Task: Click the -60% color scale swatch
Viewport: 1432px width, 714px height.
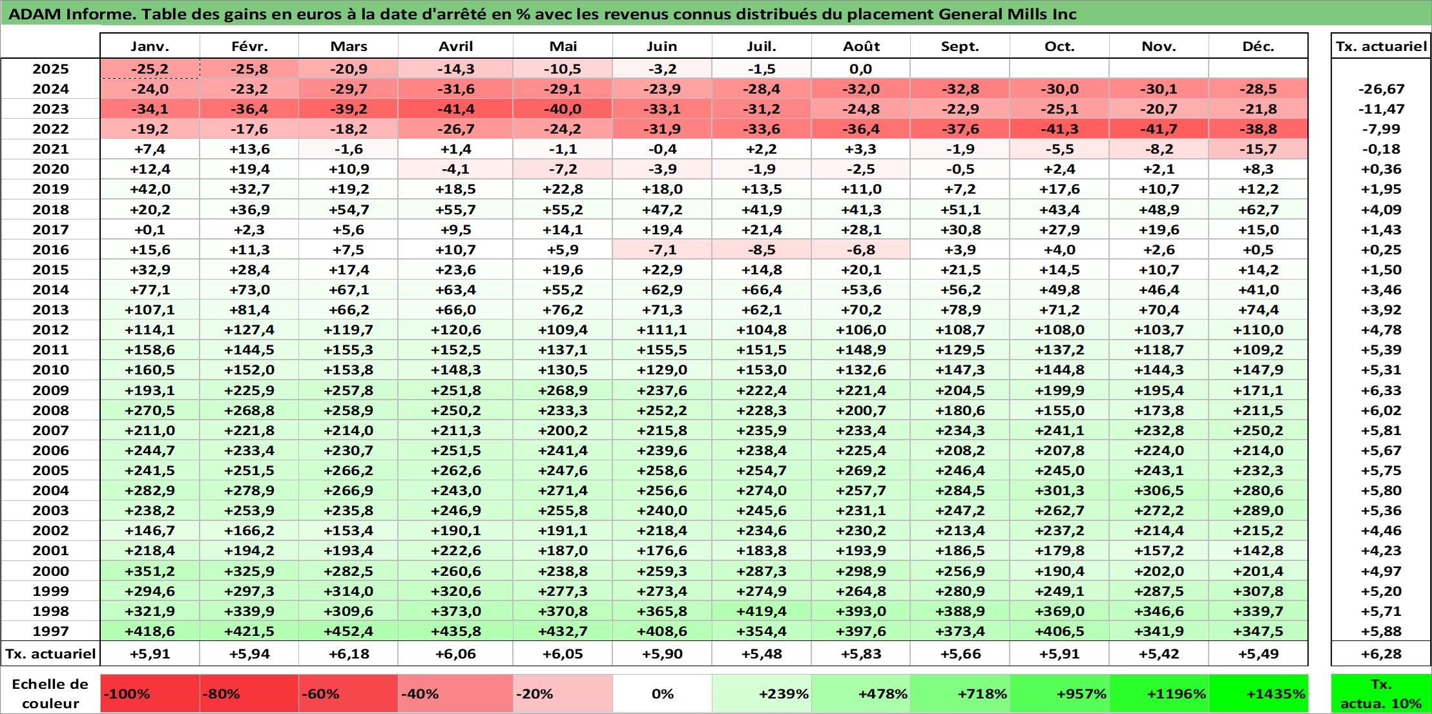Action: pos(349,694)
